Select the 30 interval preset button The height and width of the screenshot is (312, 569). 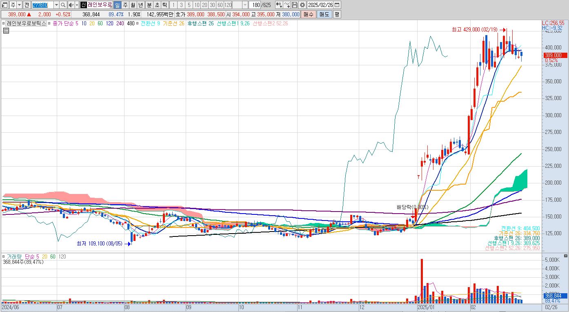point(212,5)
